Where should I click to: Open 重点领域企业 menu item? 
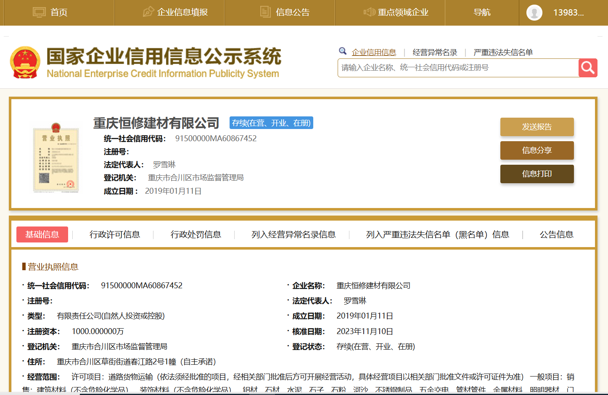coord(403,12)
